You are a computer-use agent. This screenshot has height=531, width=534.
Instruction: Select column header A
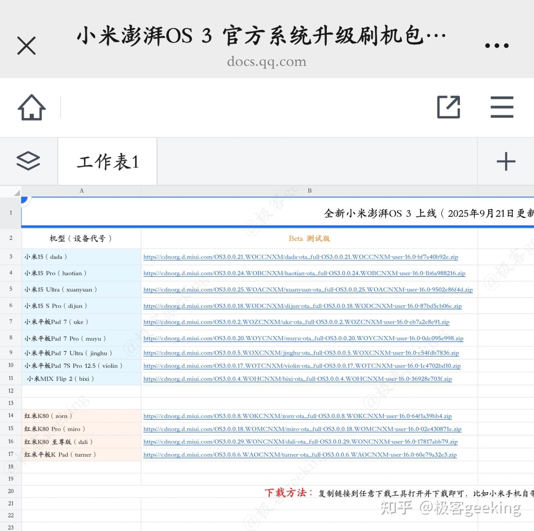tap(81, 191)
